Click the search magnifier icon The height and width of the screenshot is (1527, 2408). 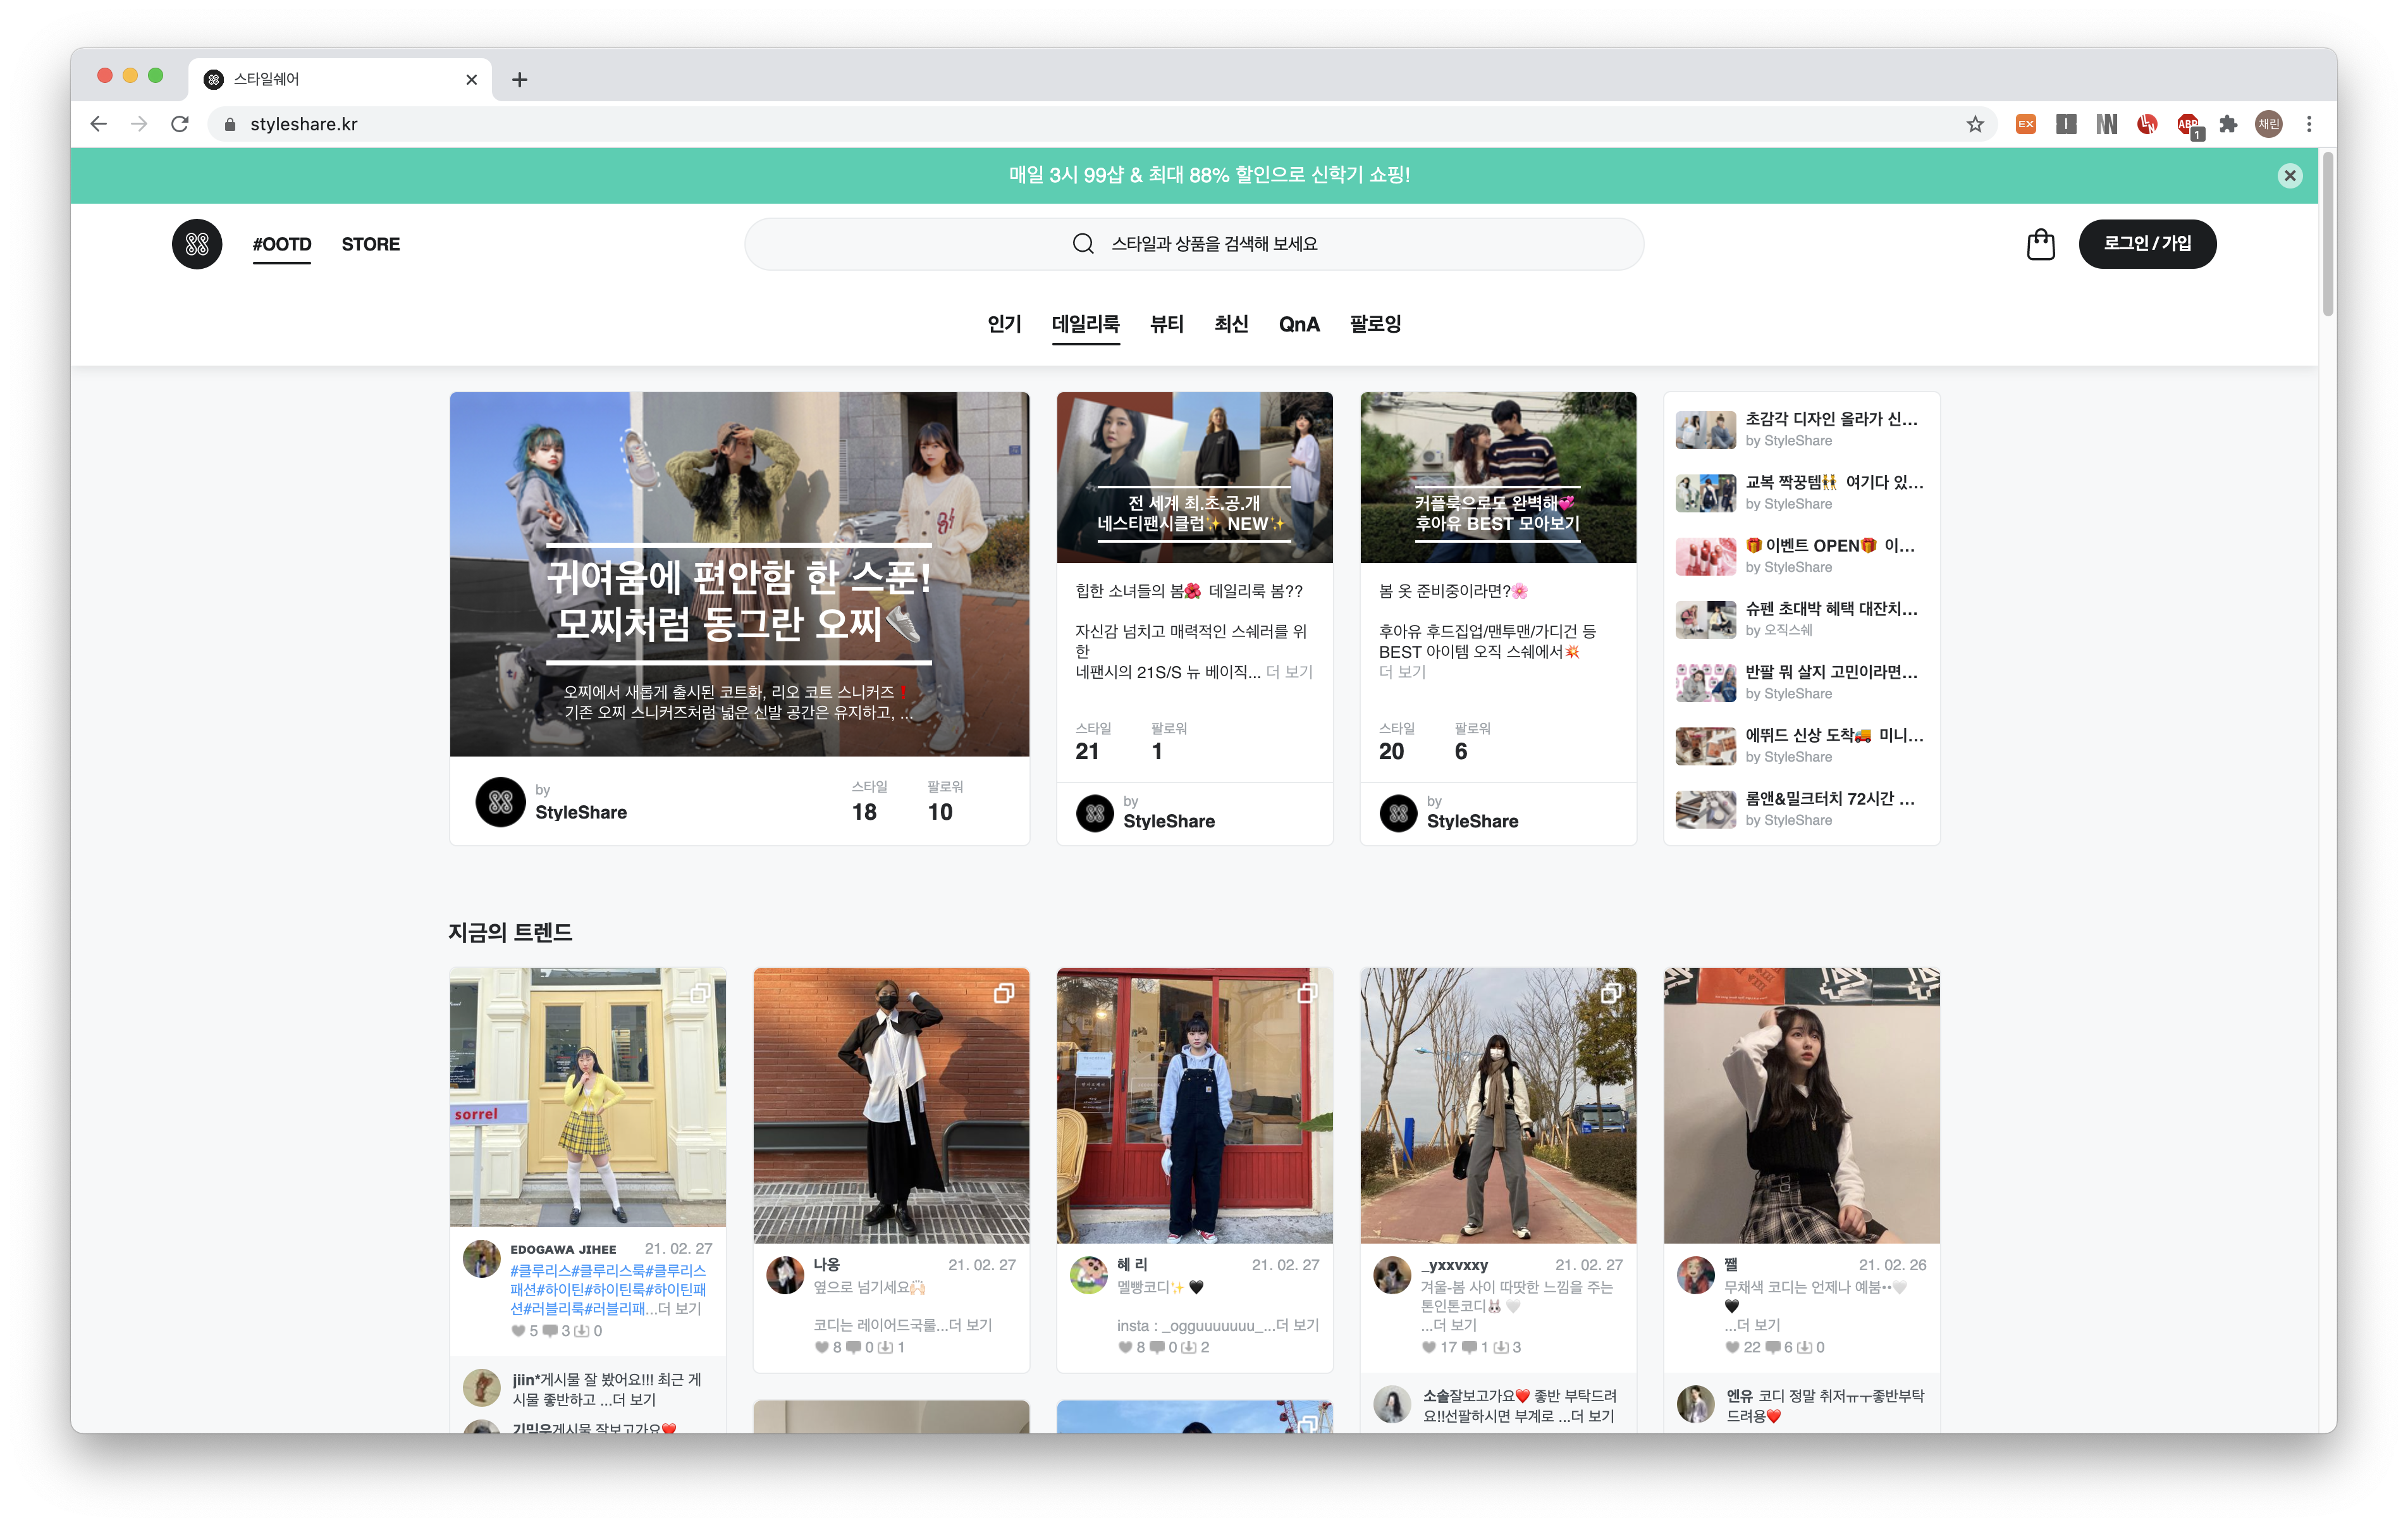tap(1083, 244)
